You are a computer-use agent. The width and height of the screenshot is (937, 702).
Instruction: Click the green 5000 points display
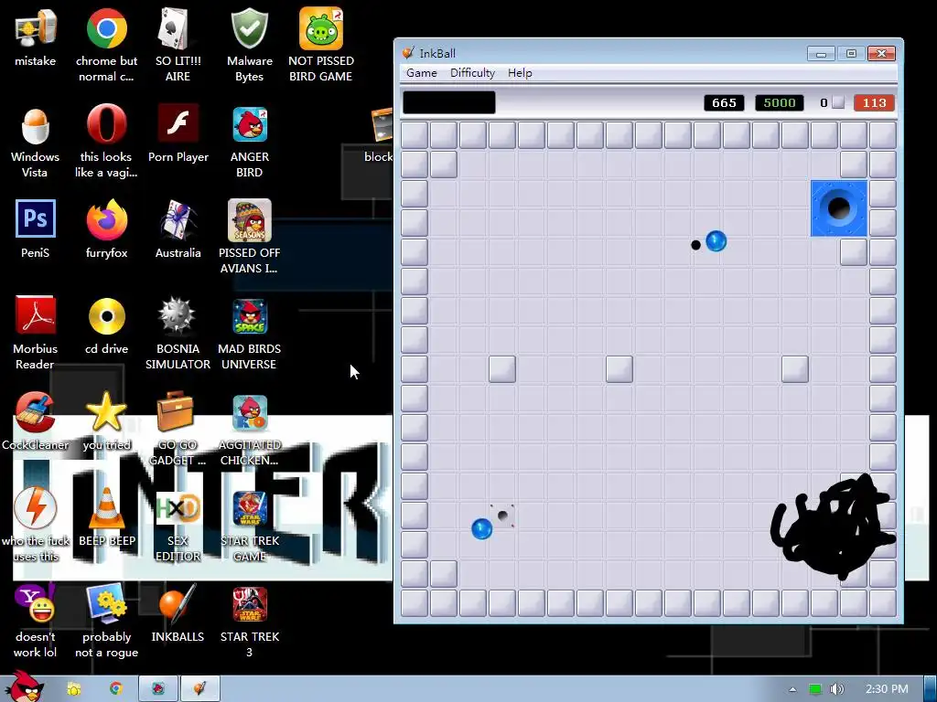780,102
